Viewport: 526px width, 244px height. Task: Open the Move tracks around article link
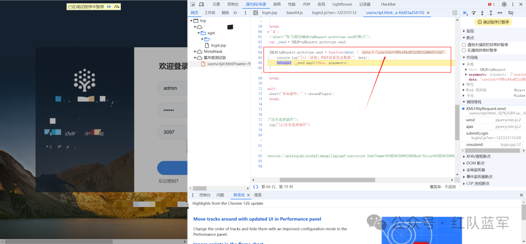click(257, 219)
